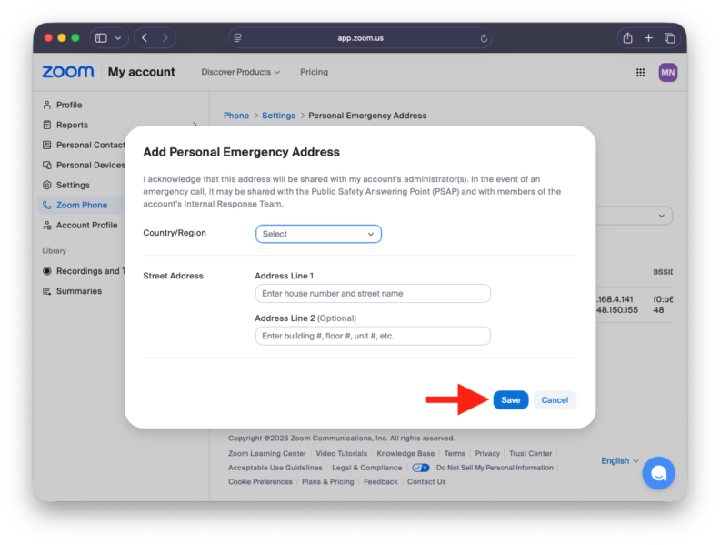Open the Feedback footer link

pos(381,482)
